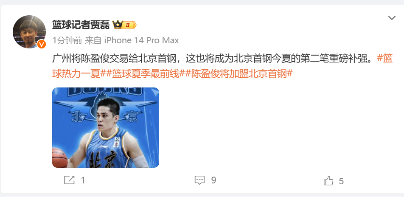Click the repost share icon

coord(69,180)
